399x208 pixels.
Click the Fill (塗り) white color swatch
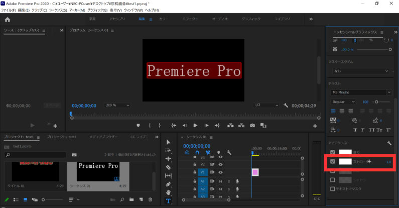pos(345,152)
